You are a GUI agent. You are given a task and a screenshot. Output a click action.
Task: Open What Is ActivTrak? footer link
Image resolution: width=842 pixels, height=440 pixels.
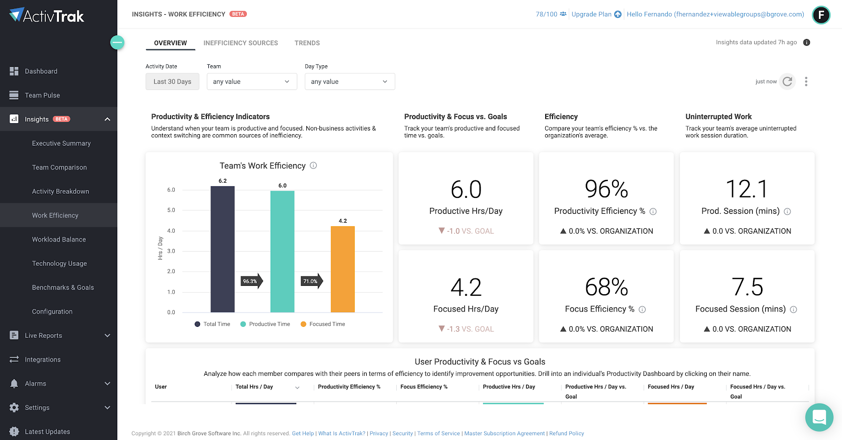point(342,434)
